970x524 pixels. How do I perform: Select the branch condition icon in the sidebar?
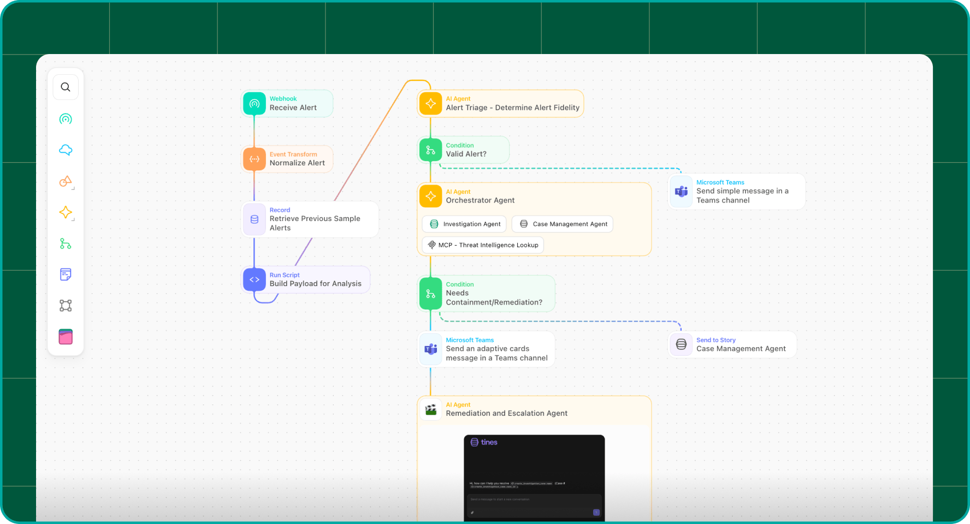[66, 243]
